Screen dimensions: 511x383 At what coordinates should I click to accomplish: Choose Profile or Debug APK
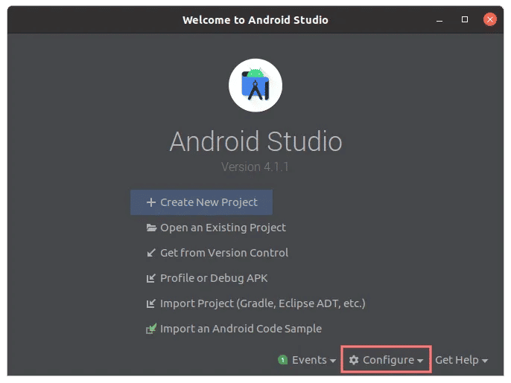[x=207, y=278]
